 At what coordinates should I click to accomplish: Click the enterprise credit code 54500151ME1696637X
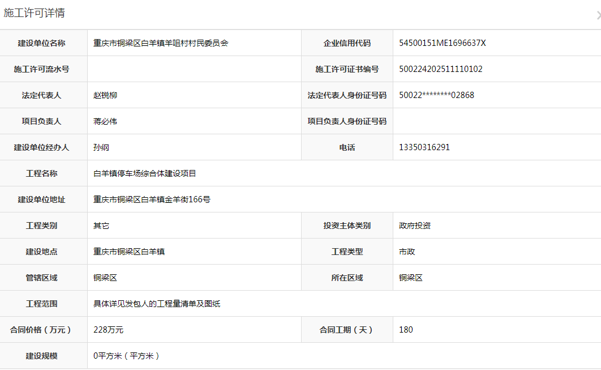tap(442, 43)
